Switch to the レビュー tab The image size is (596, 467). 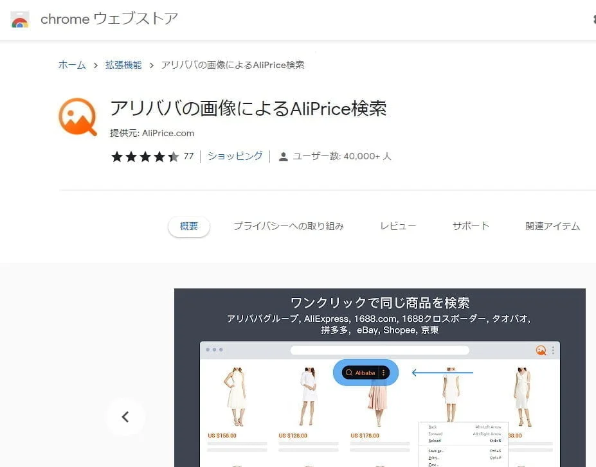tap(398, 226)
